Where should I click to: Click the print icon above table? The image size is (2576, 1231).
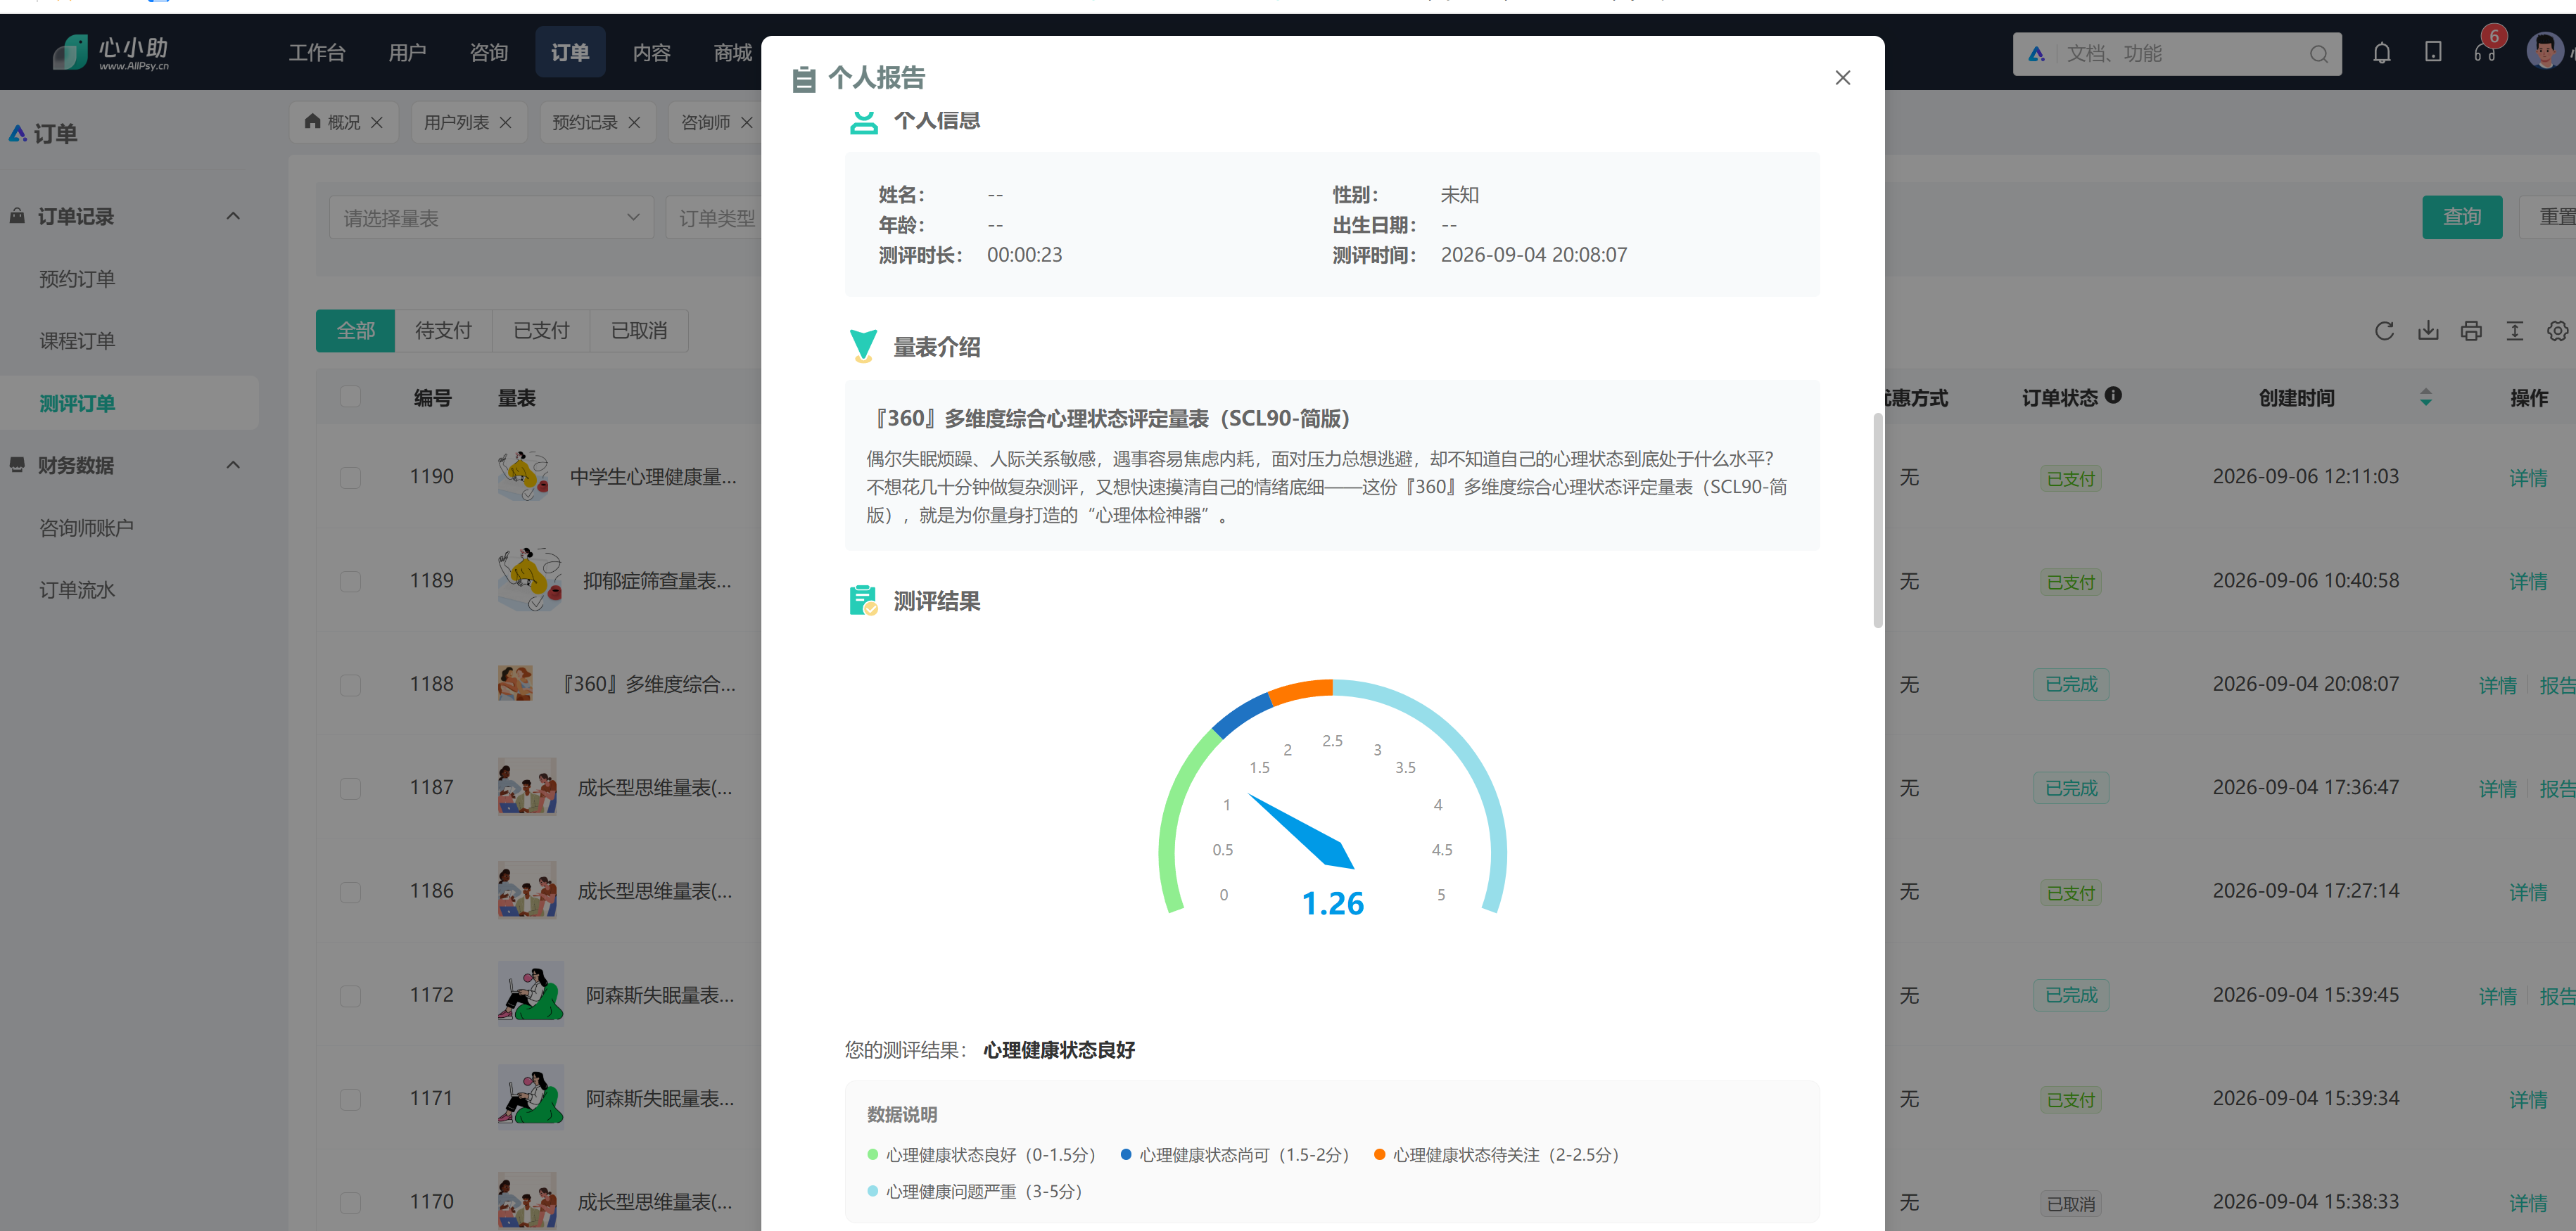click(2471, 331)
